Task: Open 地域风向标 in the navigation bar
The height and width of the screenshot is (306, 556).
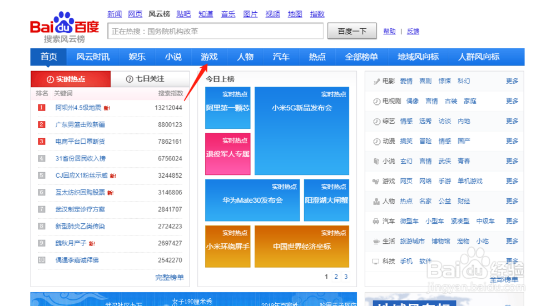Action: pyautogui.click(x=418, y=57)
